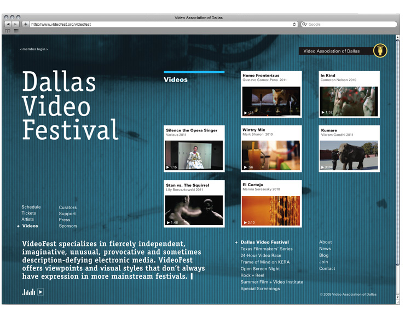Select the Videos menu item
This screenshot has width=405, height=323.
coord(30,226)
